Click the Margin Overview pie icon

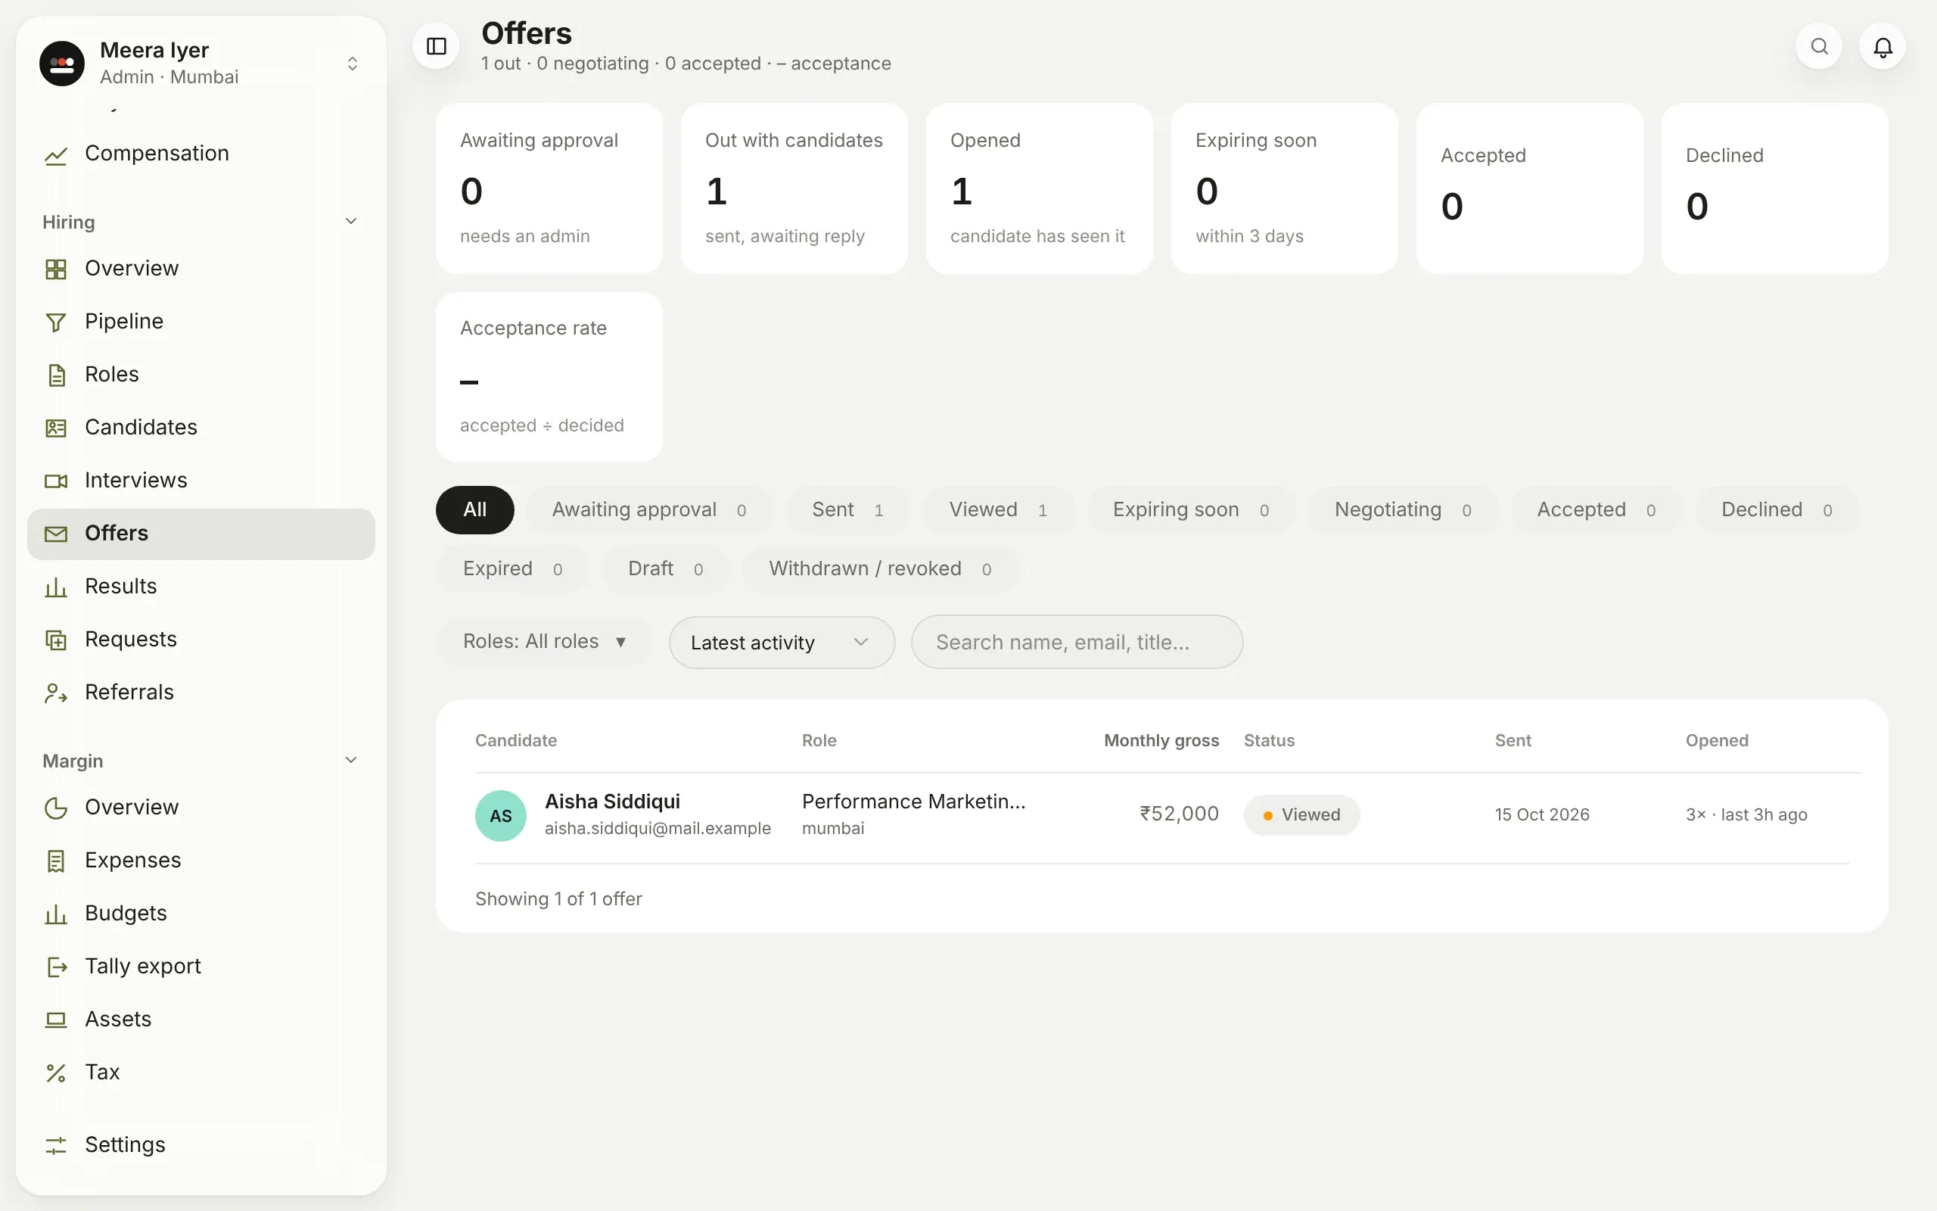pyautogui.click(x=56, y=808)
